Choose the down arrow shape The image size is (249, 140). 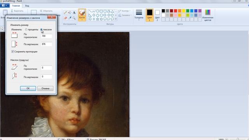point(90,19)
